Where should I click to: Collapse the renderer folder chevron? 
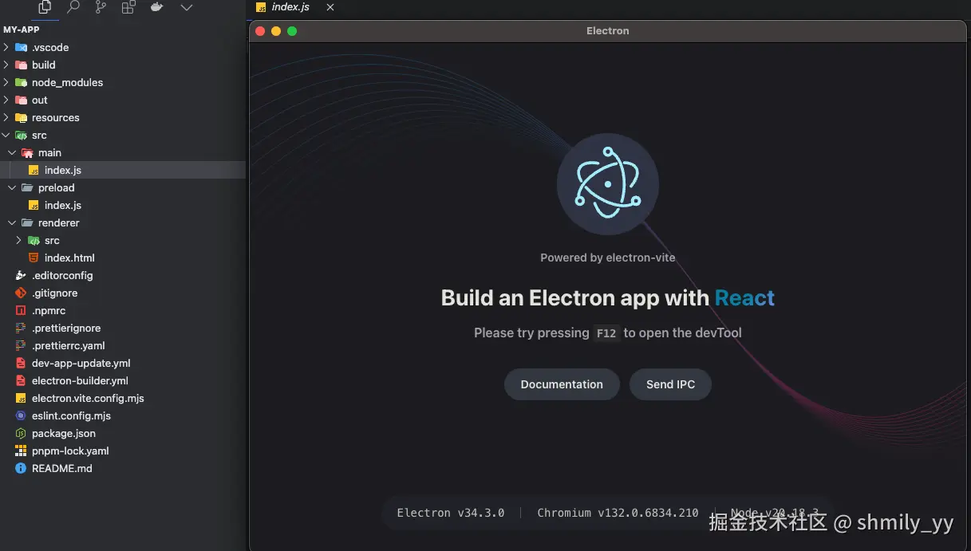pyautogui.click(x=12, y=222)
